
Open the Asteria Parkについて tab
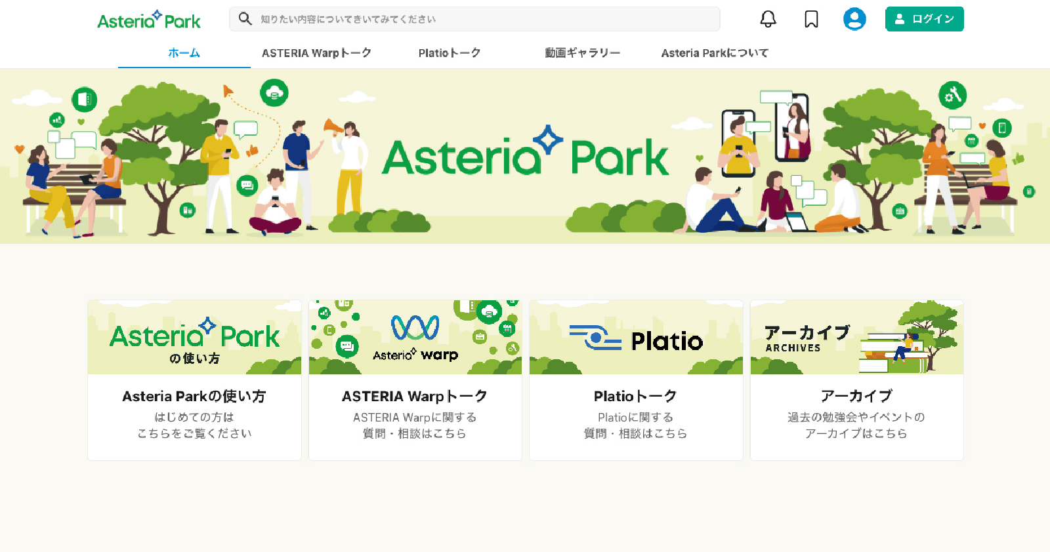click(715, 53)
